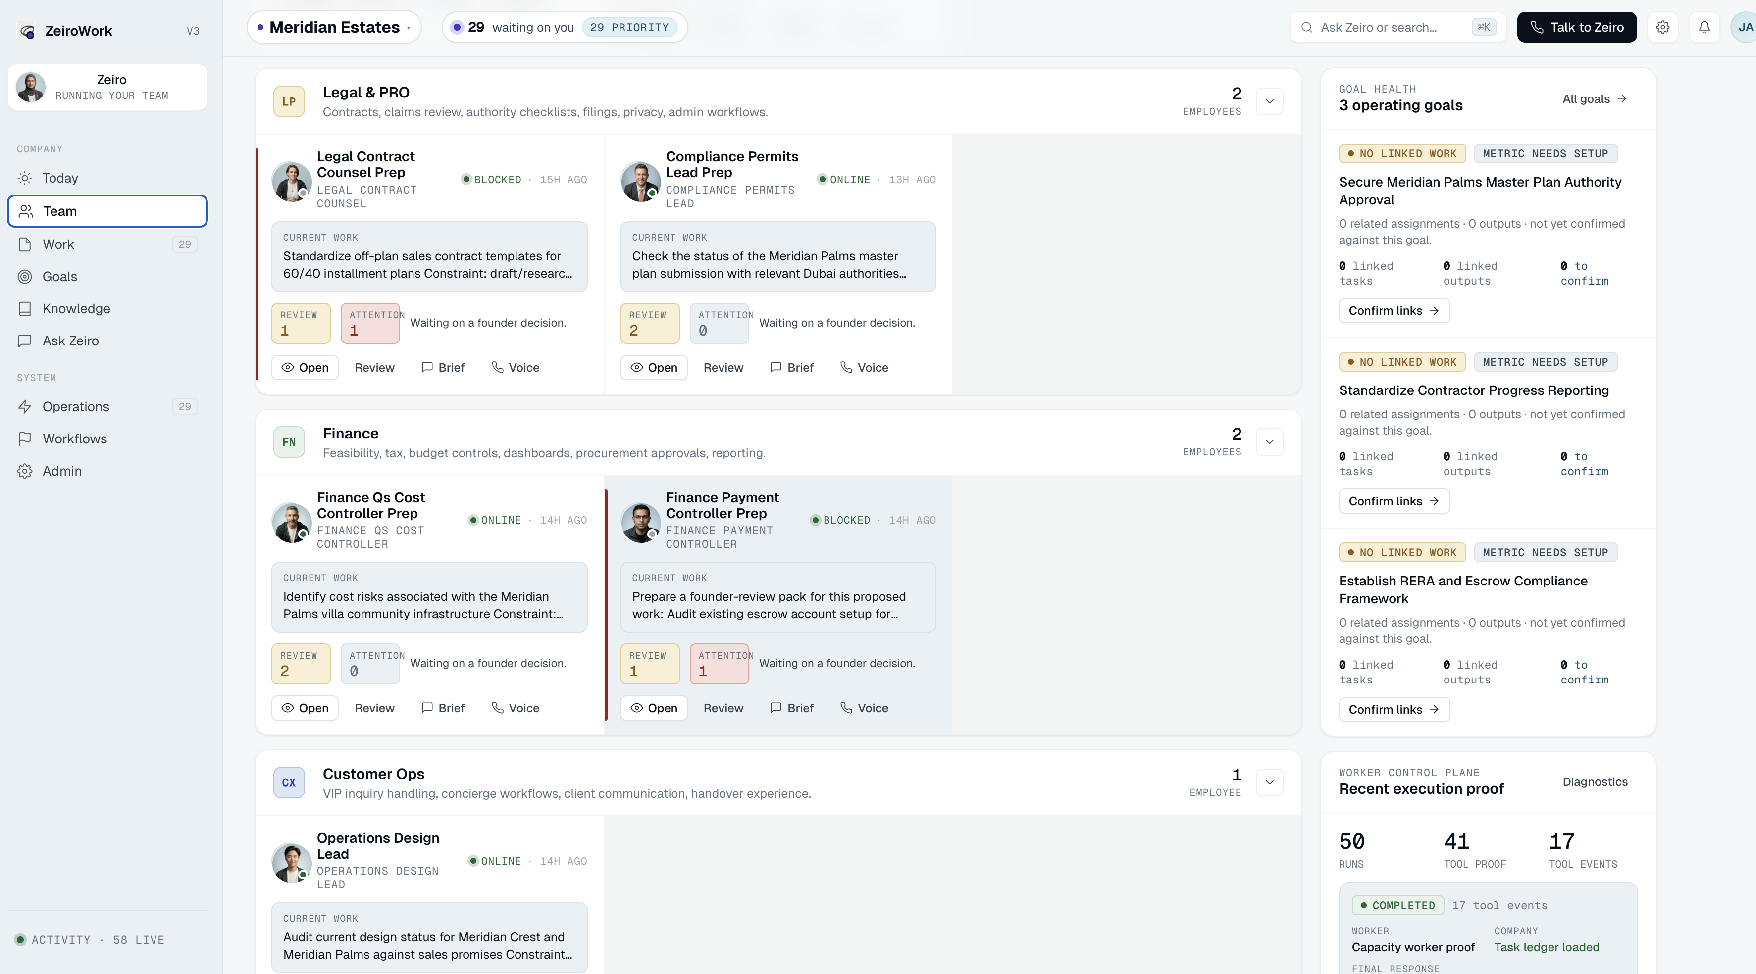This screenshot has width=1756, height=974.
Task: Start Voice for Finance Qs Cost Controller
Action: pyautogui.click(x=516, y=708)
